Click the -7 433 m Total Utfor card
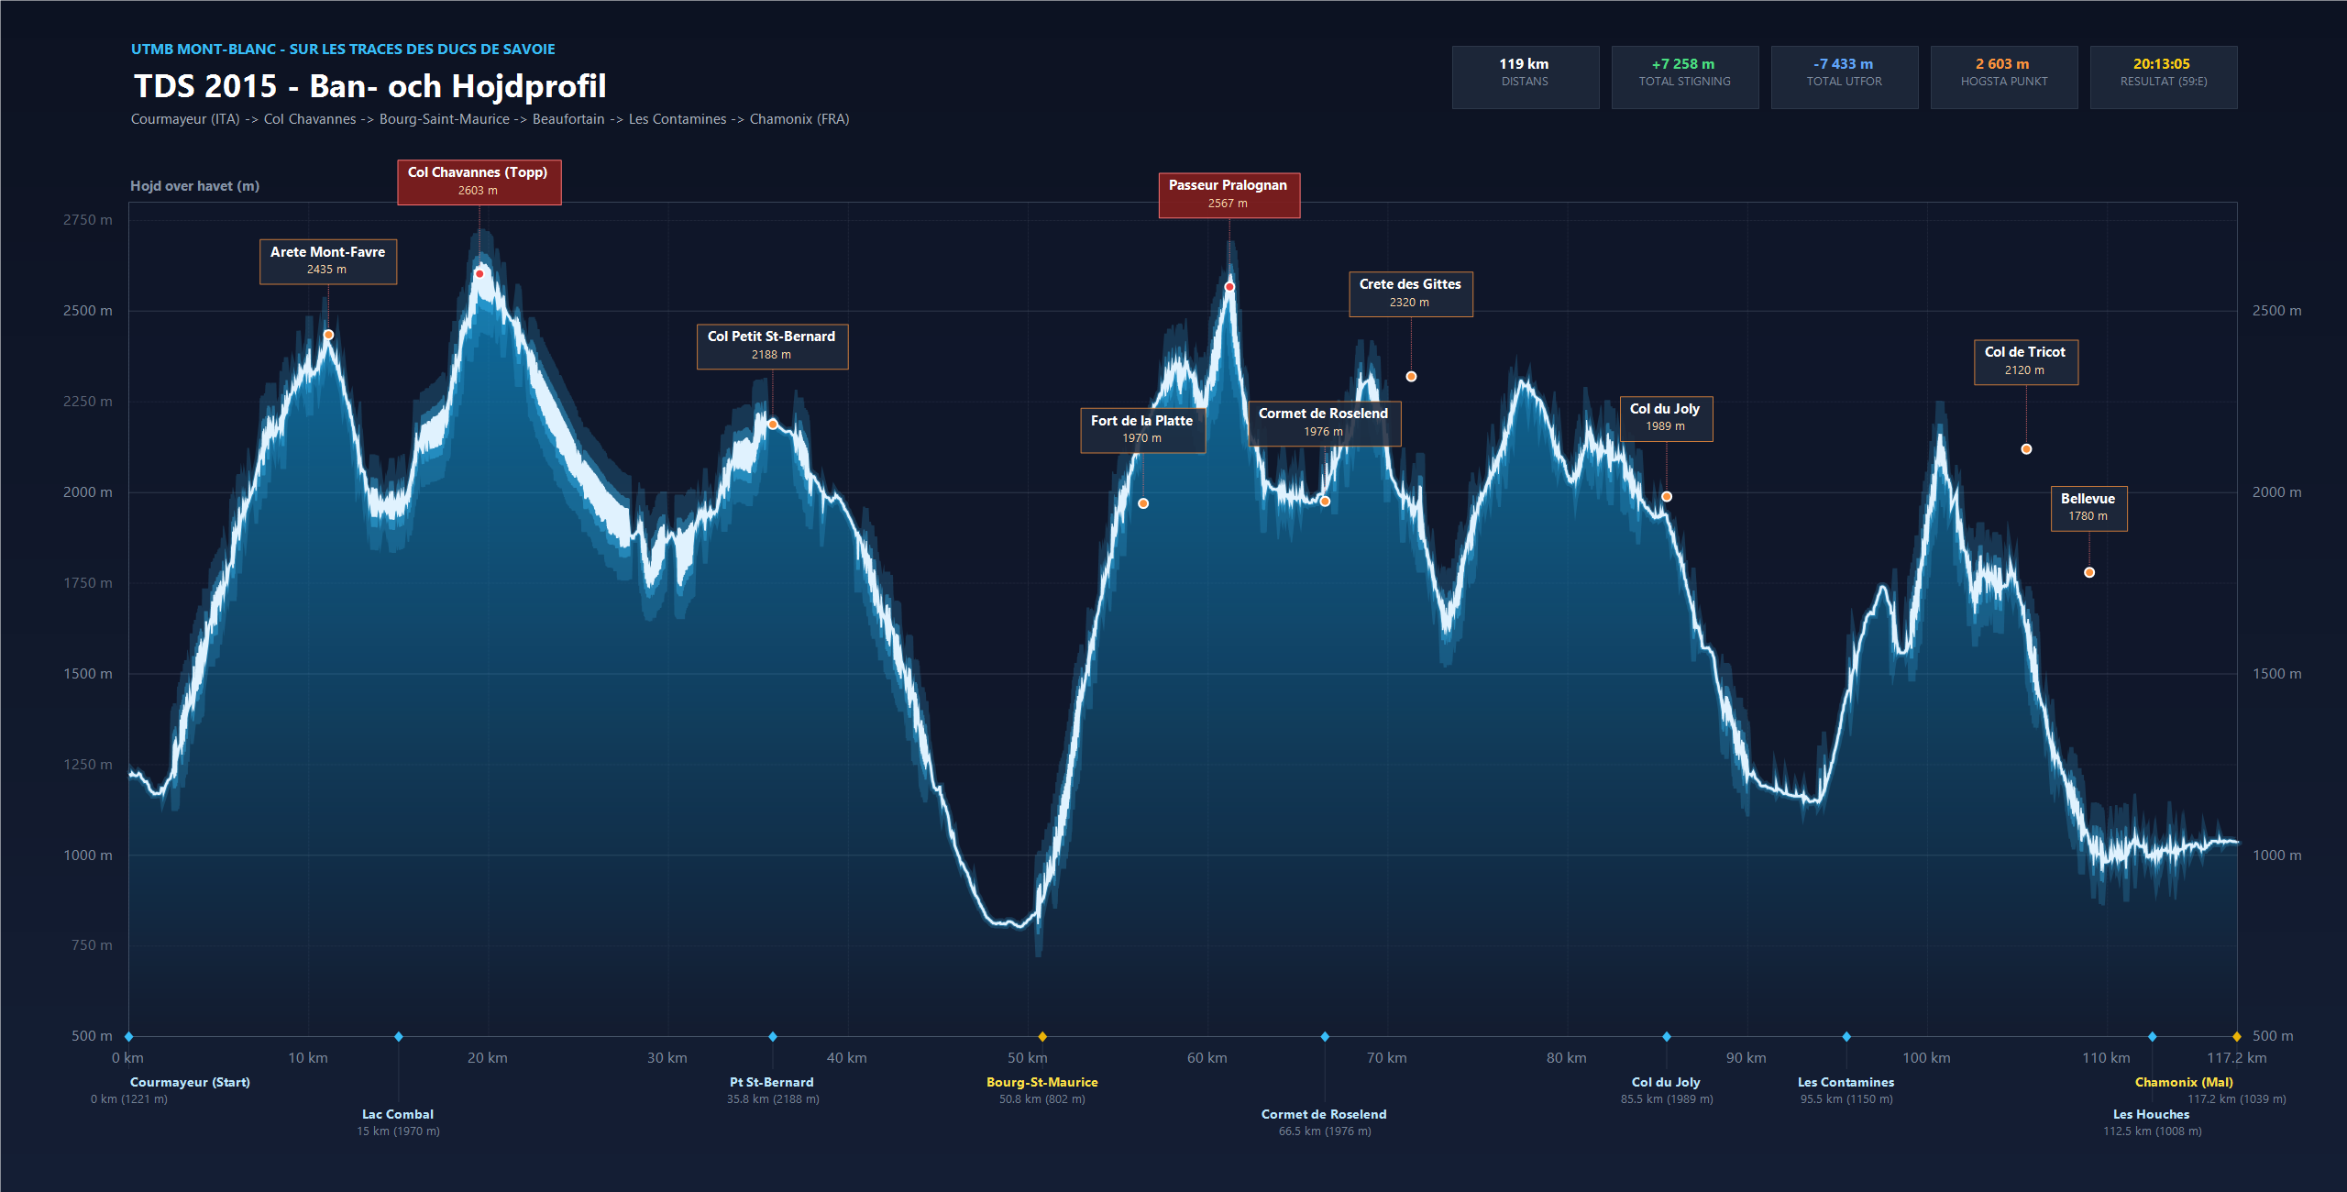The width and height of the screenshot is (2347, 1192). pyautogui.click(x=1845, y=77)
